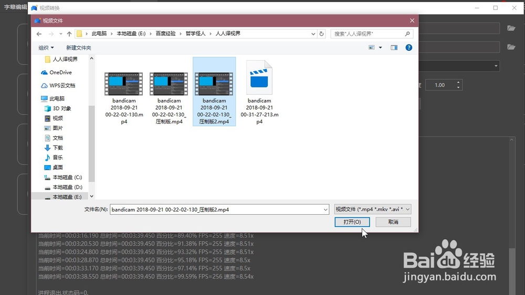Expand the dropdown in 视频转换 window
The width and height of the screenshot is (525, 295).
[x=496, y=66]
